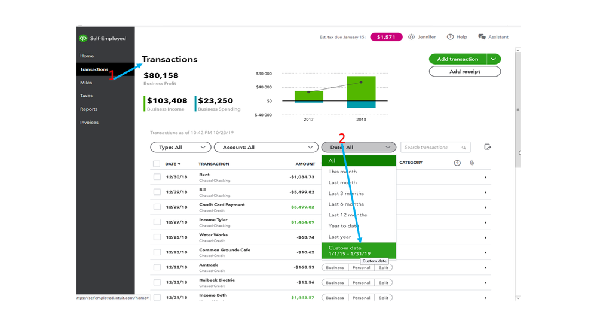Click the estimated tax $1,571 badge

coord(386,37)
